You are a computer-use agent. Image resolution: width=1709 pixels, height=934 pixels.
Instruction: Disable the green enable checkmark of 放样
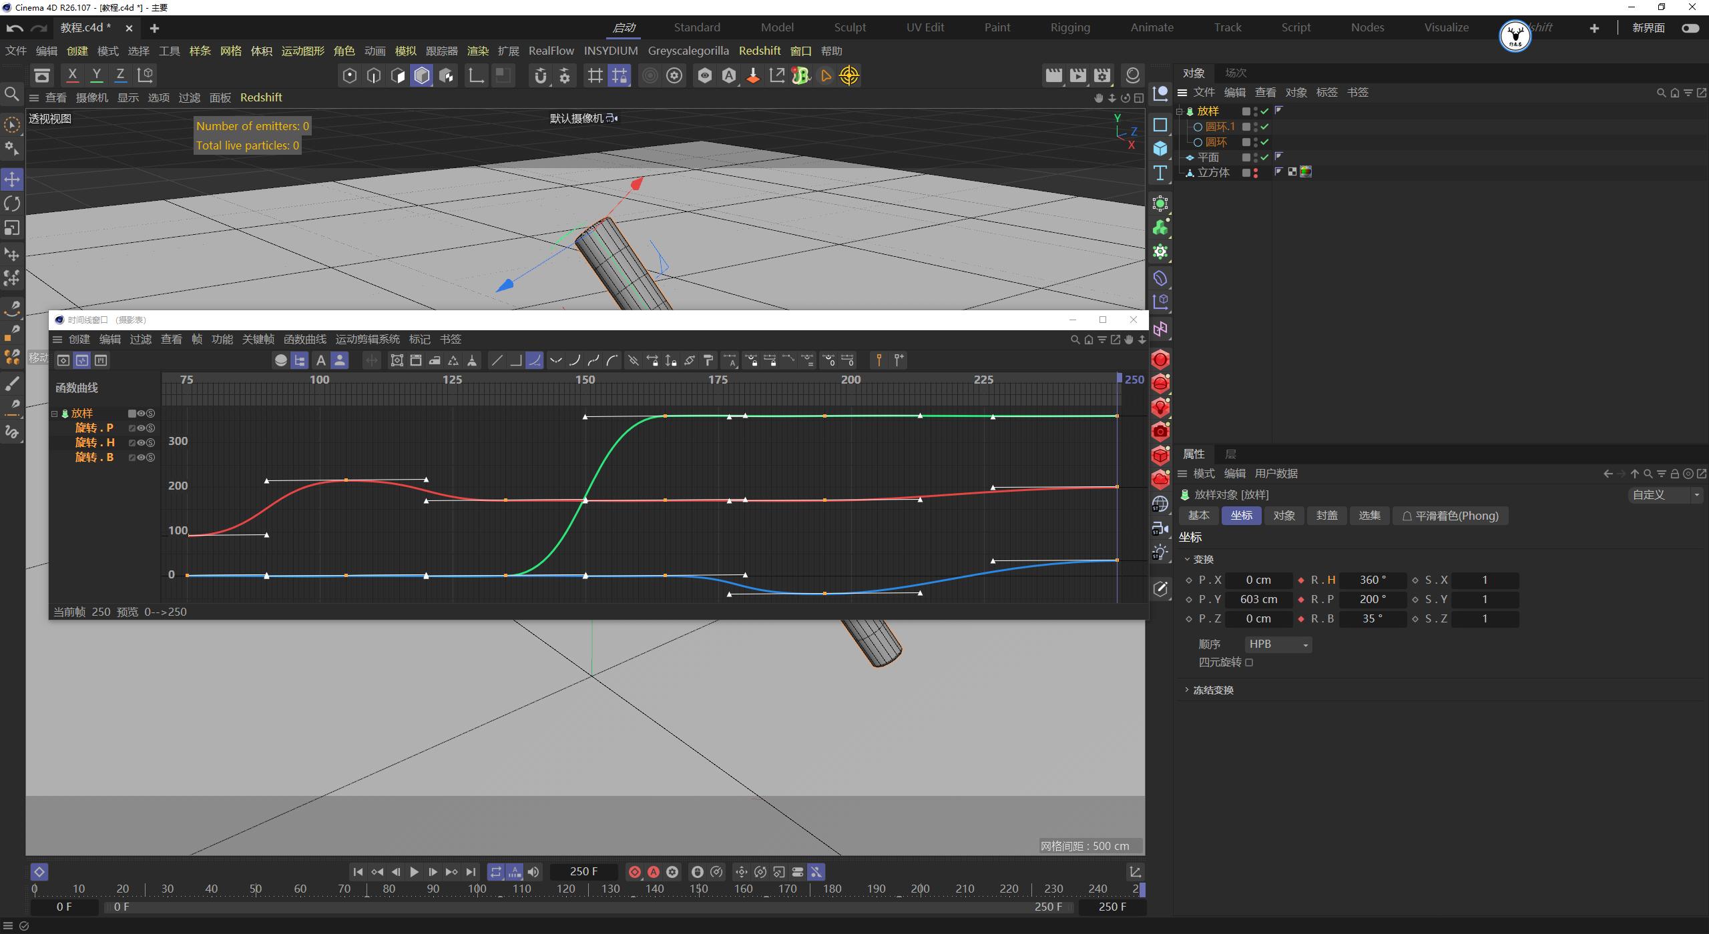[1264, 111]
